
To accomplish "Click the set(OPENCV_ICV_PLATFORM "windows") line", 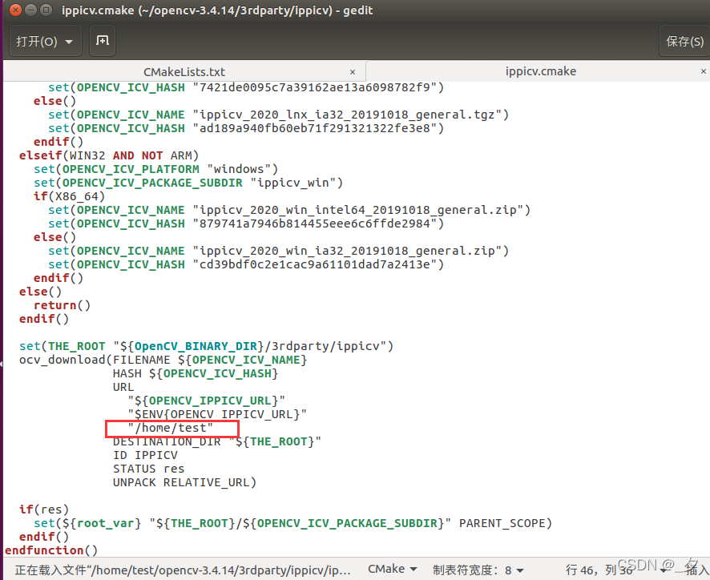I will coord(155,169).
